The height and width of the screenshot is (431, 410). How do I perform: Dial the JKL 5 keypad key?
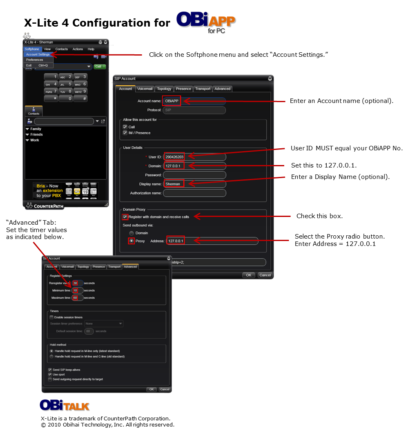coord(66,84)
